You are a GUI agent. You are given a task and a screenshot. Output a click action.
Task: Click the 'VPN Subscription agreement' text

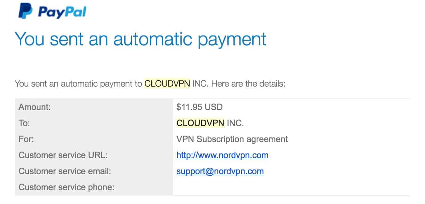(x=232, y=139)
